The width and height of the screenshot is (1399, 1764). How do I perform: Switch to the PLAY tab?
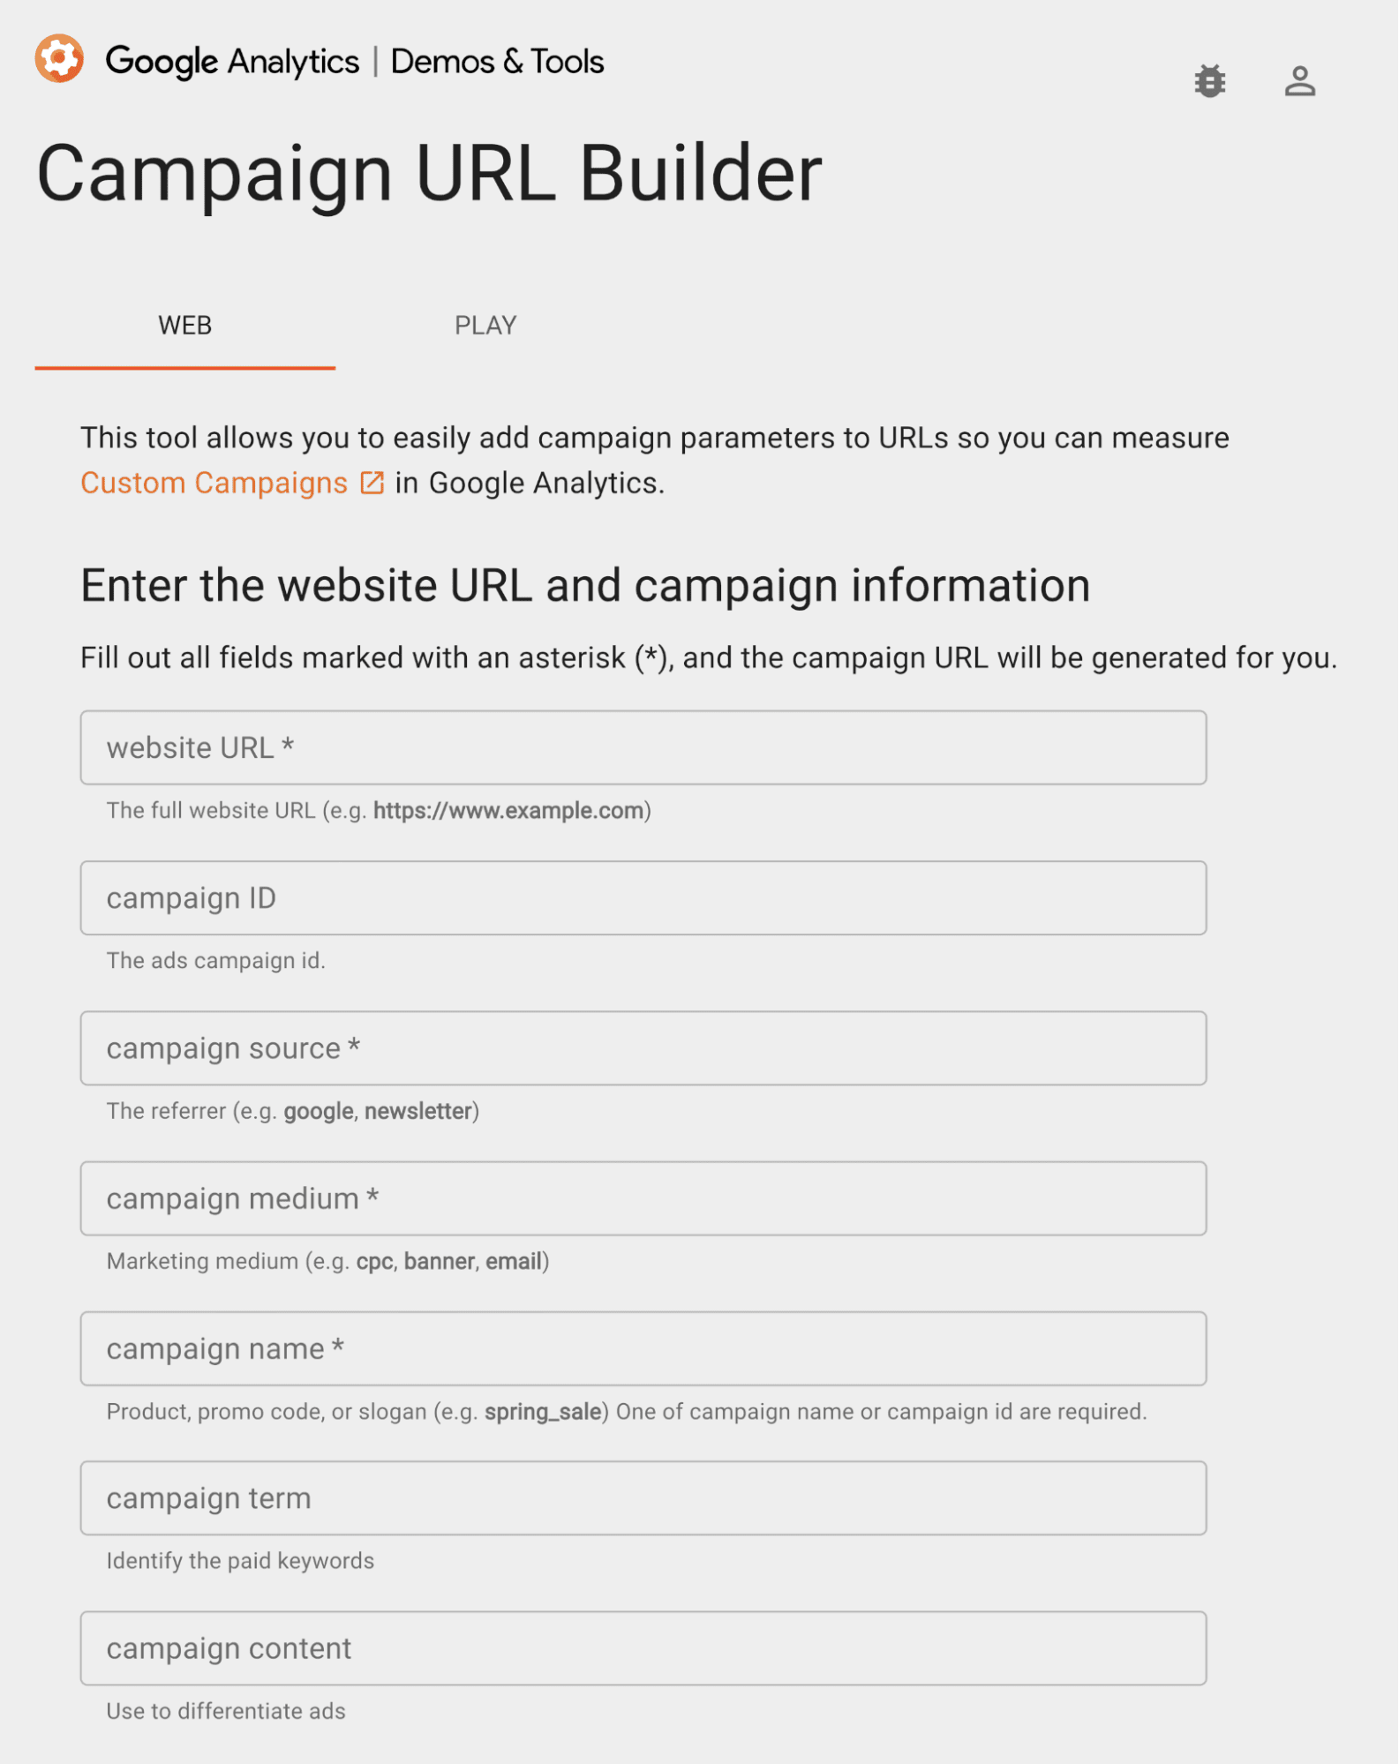pyautogui.click(x=485, y=326)
